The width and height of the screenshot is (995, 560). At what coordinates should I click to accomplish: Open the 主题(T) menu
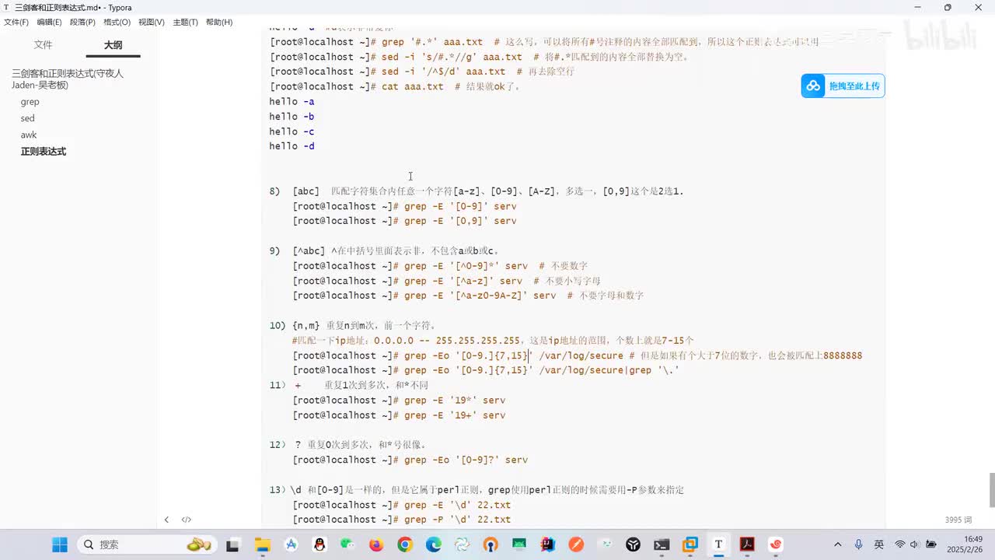185,23
